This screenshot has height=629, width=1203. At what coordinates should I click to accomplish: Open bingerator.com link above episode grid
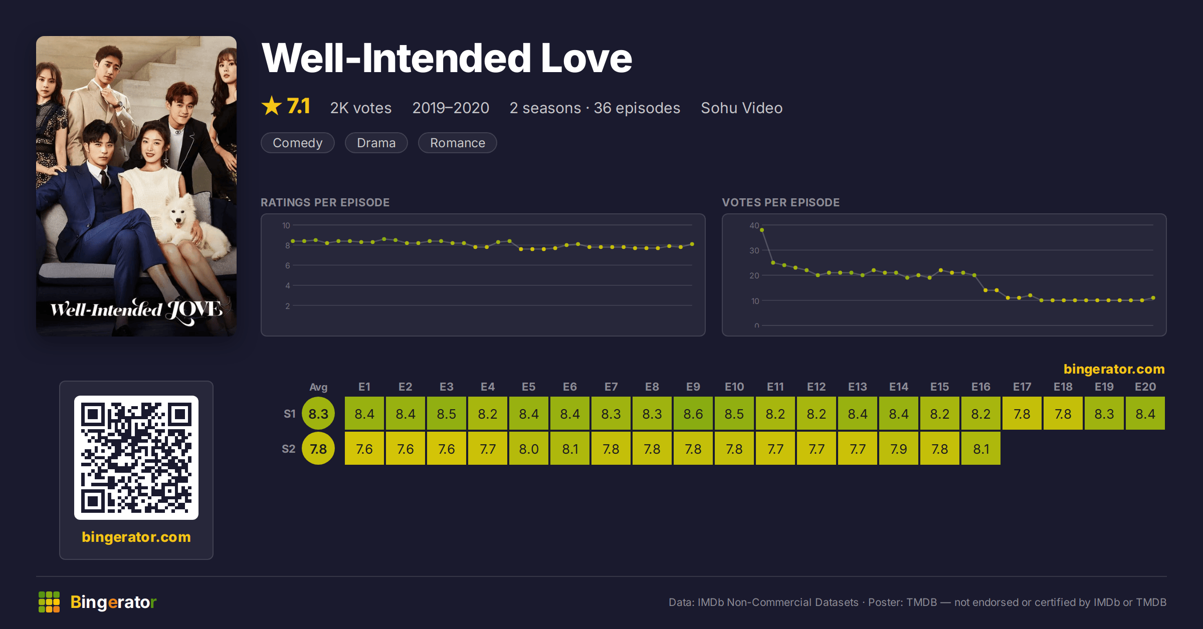[x=1114, y=369]
